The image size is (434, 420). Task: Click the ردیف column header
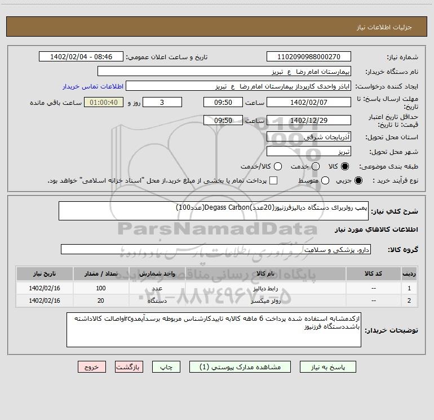[x=409, y=273]
